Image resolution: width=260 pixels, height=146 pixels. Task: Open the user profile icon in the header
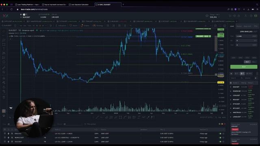pyautogui.click(x=245, y=16)
